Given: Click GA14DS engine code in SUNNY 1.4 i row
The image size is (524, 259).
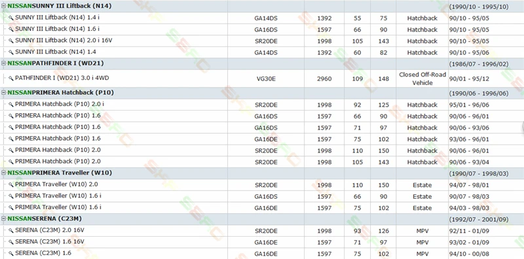Looking at the screenshot, I should click(266, 18).
